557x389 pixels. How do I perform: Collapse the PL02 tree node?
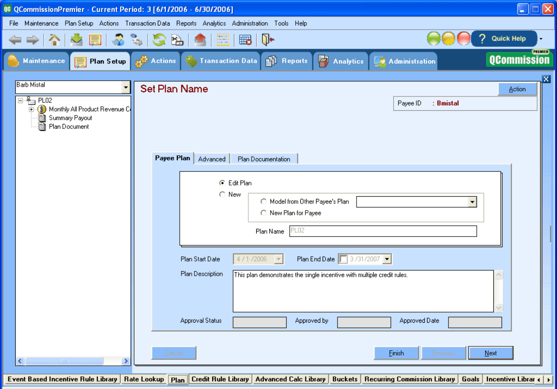(20, 100)
